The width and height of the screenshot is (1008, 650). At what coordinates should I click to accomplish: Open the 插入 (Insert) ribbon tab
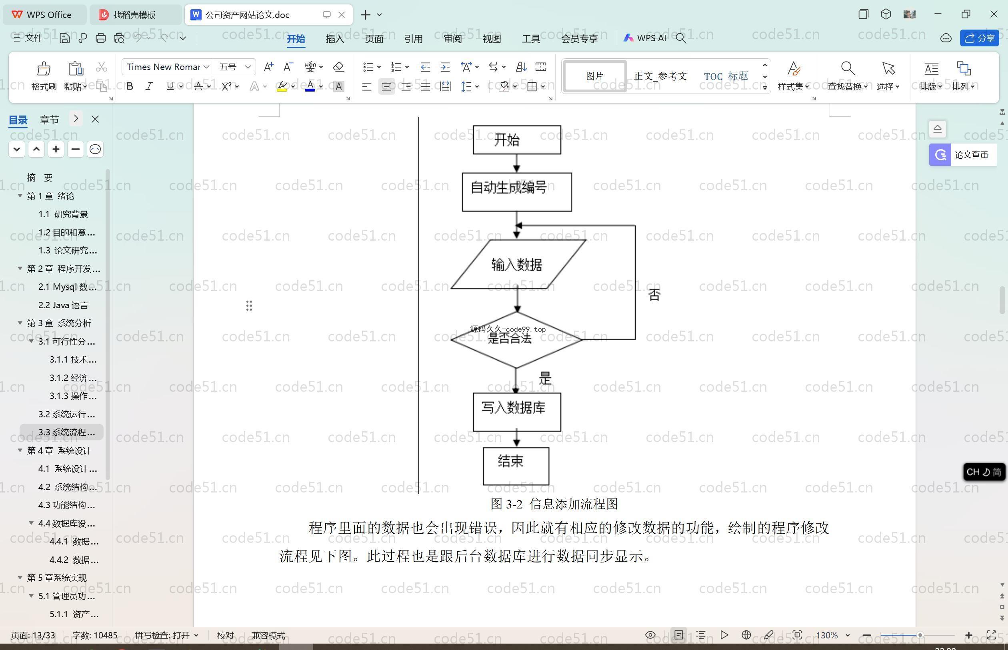335,38
